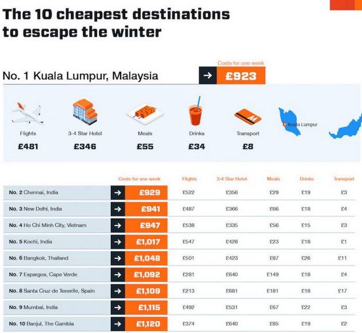The image size is (362, 333).
Task: Select No. 9 Mumbai, India row label
Action: (x=33, y=307)
